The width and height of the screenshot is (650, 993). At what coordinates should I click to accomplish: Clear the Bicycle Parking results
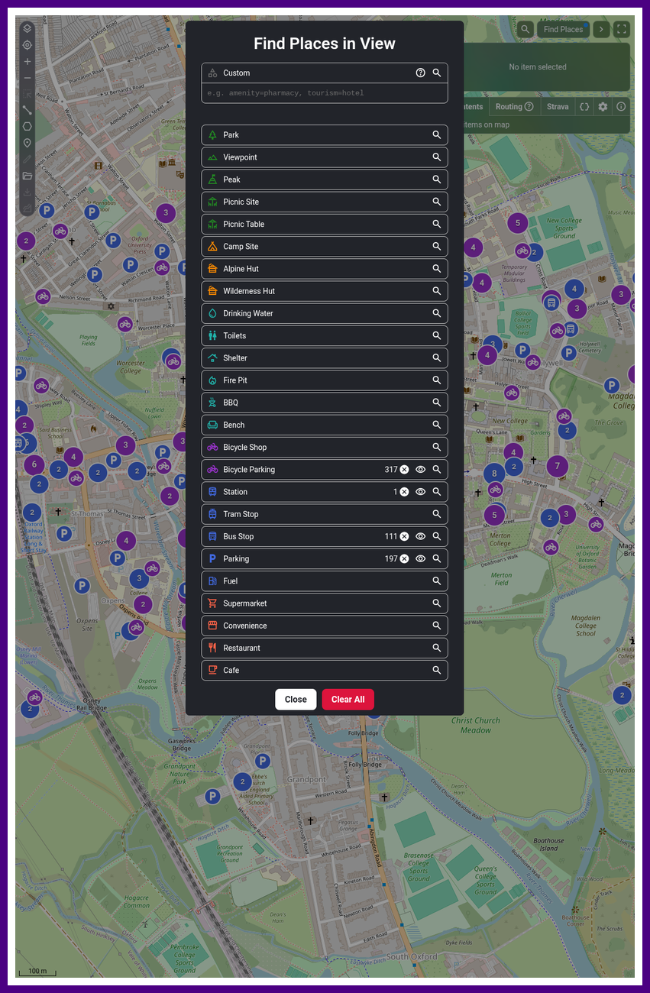[404, 470]
